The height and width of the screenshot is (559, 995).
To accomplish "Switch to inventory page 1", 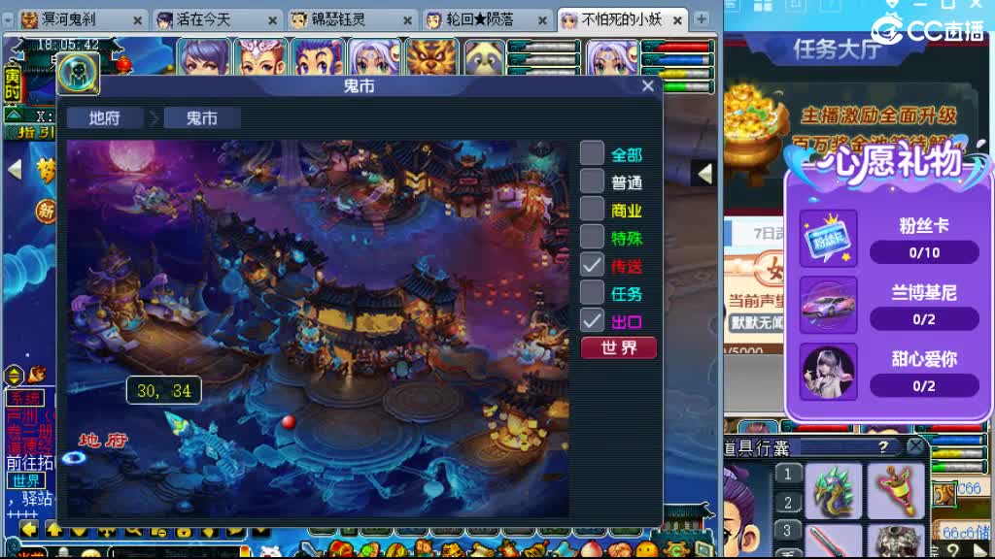I will pos(787,474).
